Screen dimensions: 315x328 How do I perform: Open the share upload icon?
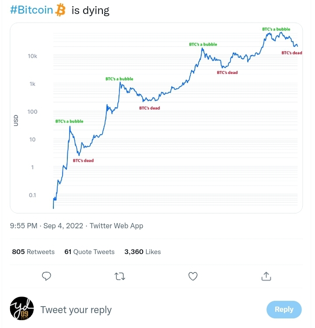tap(266, 276)
